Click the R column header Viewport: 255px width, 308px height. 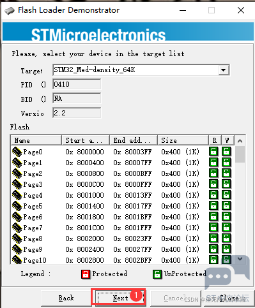tap(215, 140)
